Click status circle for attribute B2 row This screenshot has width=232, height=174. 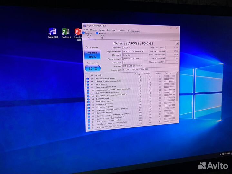89,125
